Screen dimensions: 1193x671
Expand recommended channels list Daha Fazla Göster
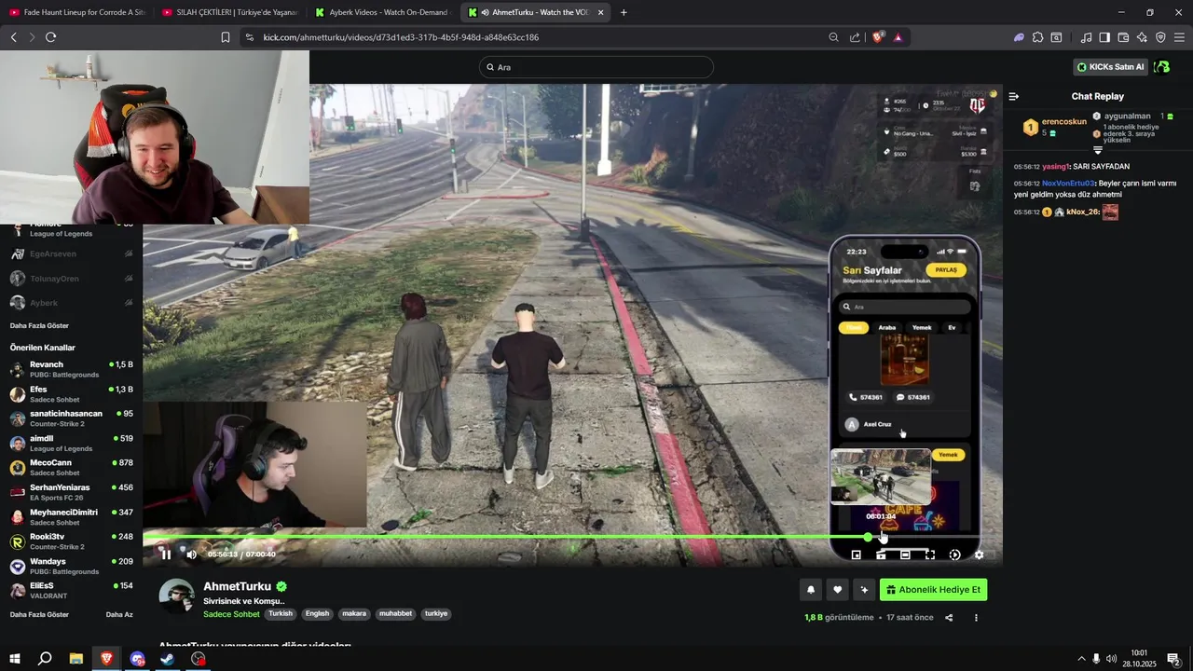tap(39, 615)
